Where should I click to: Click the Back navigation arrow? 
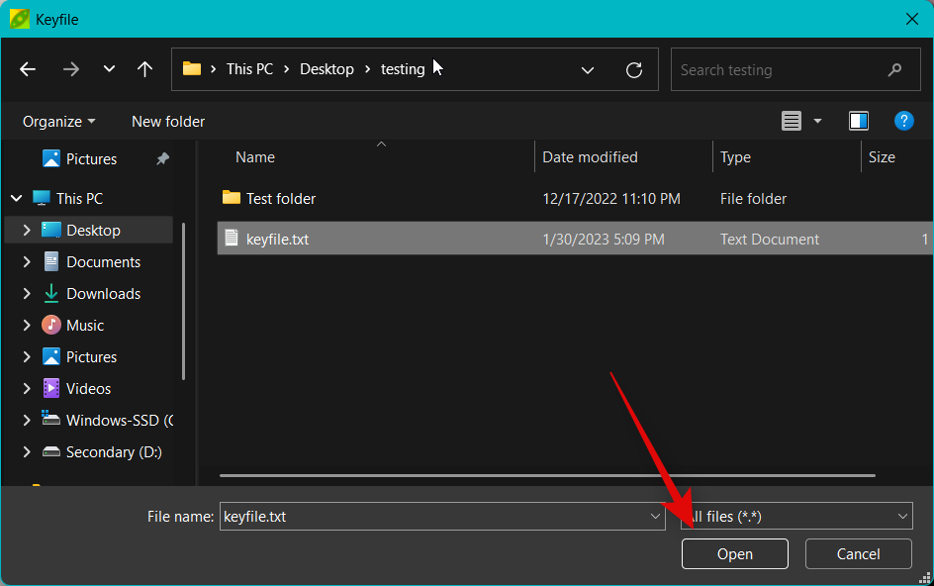pyautogui.click(x=28, y=69)
